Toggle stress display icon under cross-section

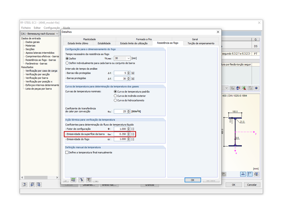coord(243,174)
